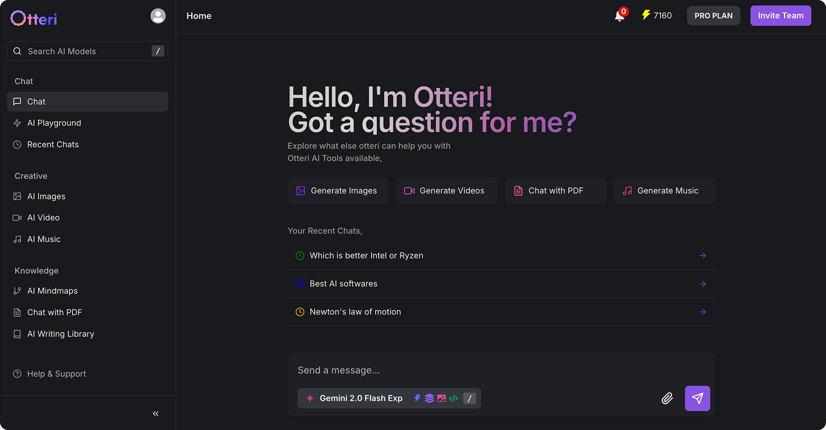Open the AI Music tool
Screen dimensions: 826x430
[x=43, y=239]
